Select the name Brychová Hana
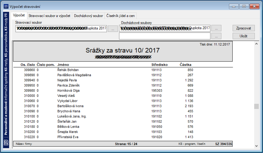 [69, 111]
